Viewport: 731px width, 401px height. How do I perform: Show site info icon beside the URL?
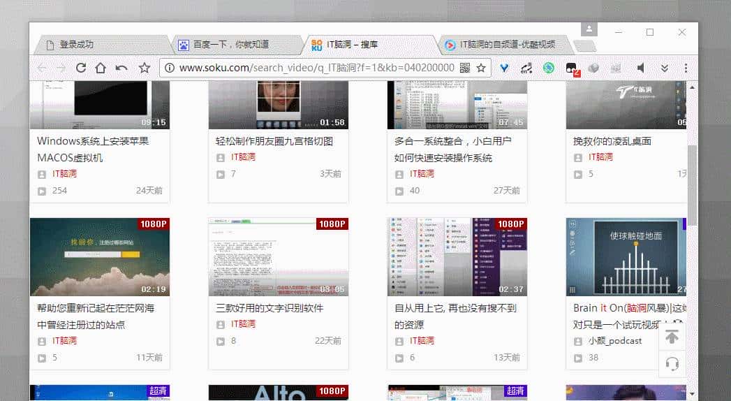pos(170,68)
